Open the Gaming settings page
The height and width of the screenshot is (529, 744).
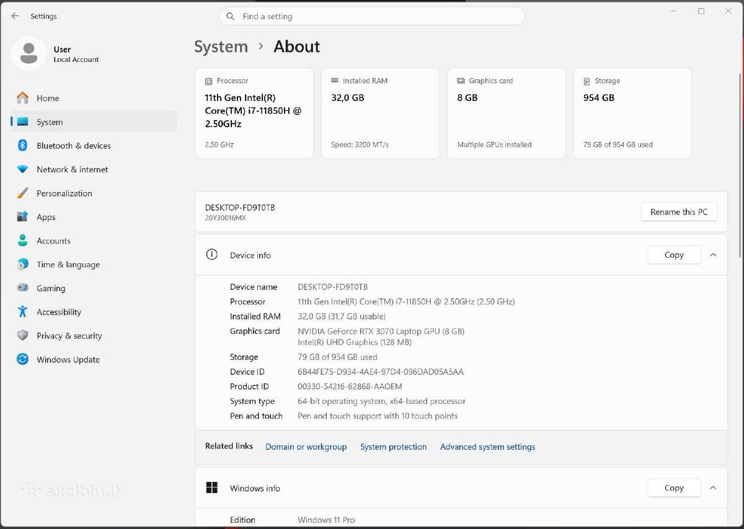[94, 288]
